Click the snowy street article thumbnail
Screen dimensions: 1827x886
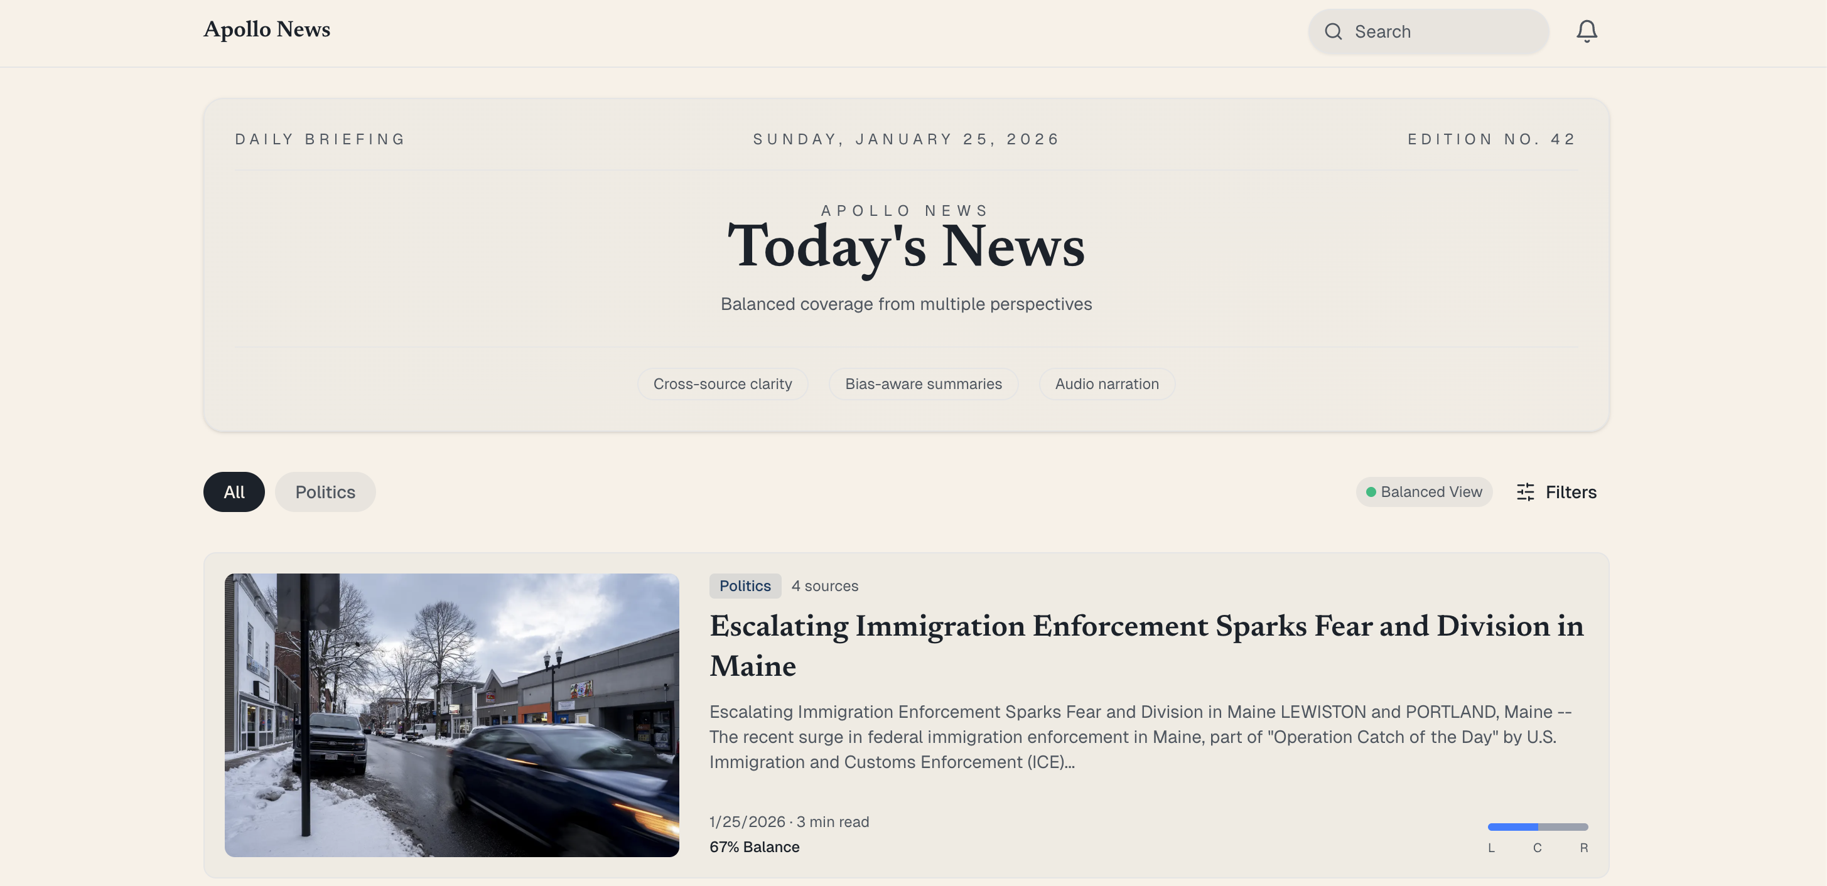452,715
